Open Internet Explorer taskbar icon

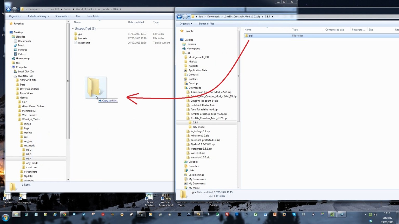(55, 214)
